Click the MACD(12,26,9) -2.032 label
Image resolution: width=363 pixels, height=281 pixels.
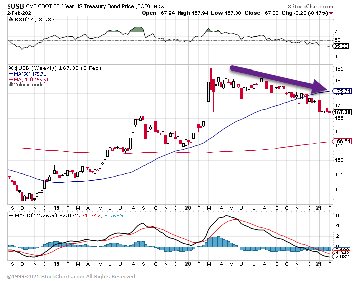(x=46, y=216)
